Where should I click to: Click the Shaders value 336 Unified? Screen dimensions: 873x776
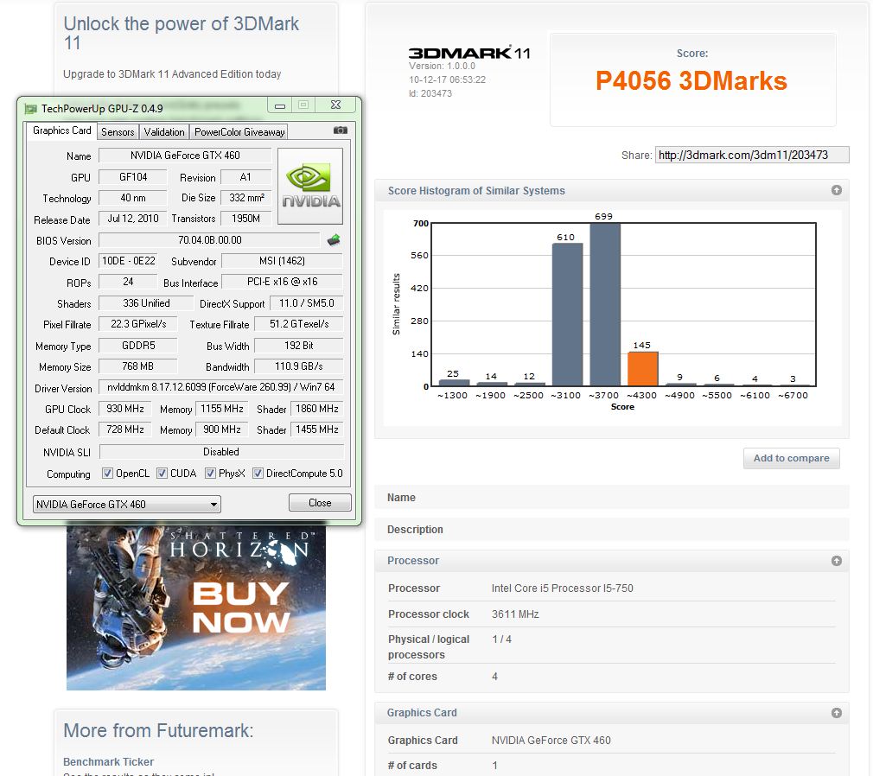coord(146,302)
